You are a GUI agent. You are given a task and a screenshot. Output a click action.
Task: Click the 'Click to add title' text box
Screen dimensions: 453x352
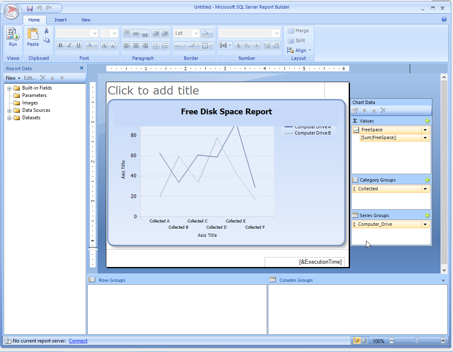pyautogui.click(x=153, y=91)
